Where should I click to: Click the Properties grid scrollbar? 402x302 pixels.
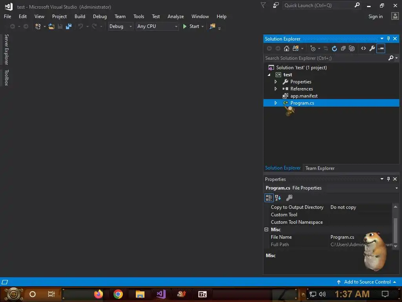coord(395,230)
